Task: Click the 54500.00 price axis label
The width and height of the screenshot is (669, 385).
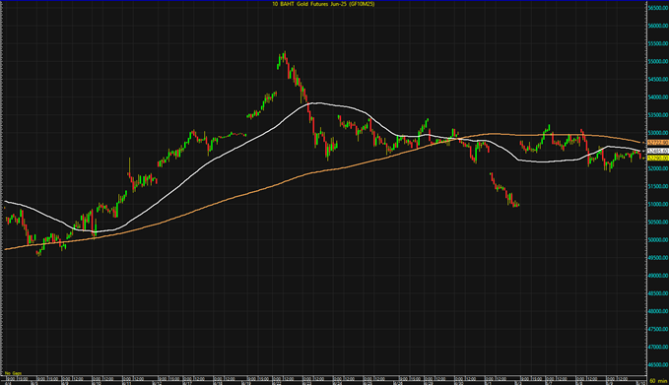Action: [658, 80]
